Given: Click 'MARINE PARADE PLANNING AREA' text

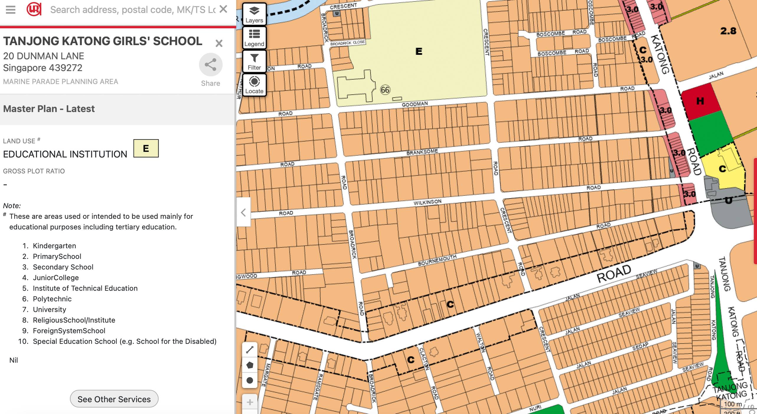Looking at the screenshot, I should [x=60, y=82].
